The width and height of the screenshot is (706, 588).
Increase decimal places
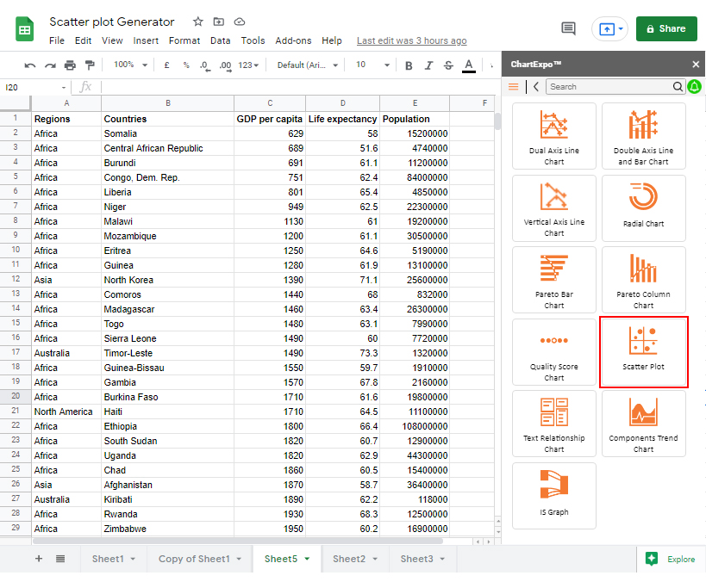click(225, 65)
